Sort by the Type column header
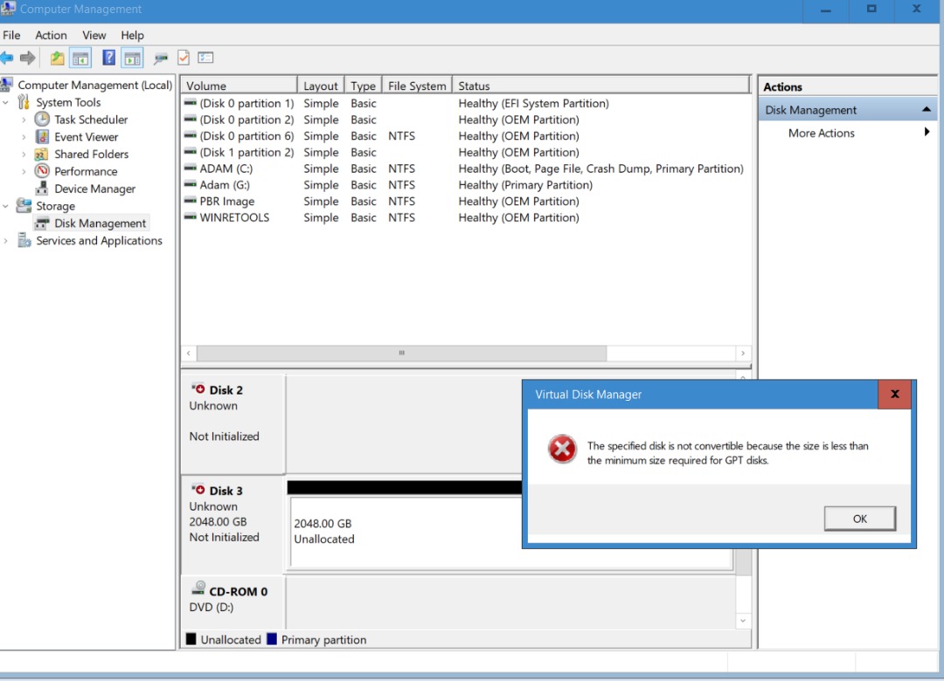This screenshot has width=944, height=681. click(x=364, y=86)
